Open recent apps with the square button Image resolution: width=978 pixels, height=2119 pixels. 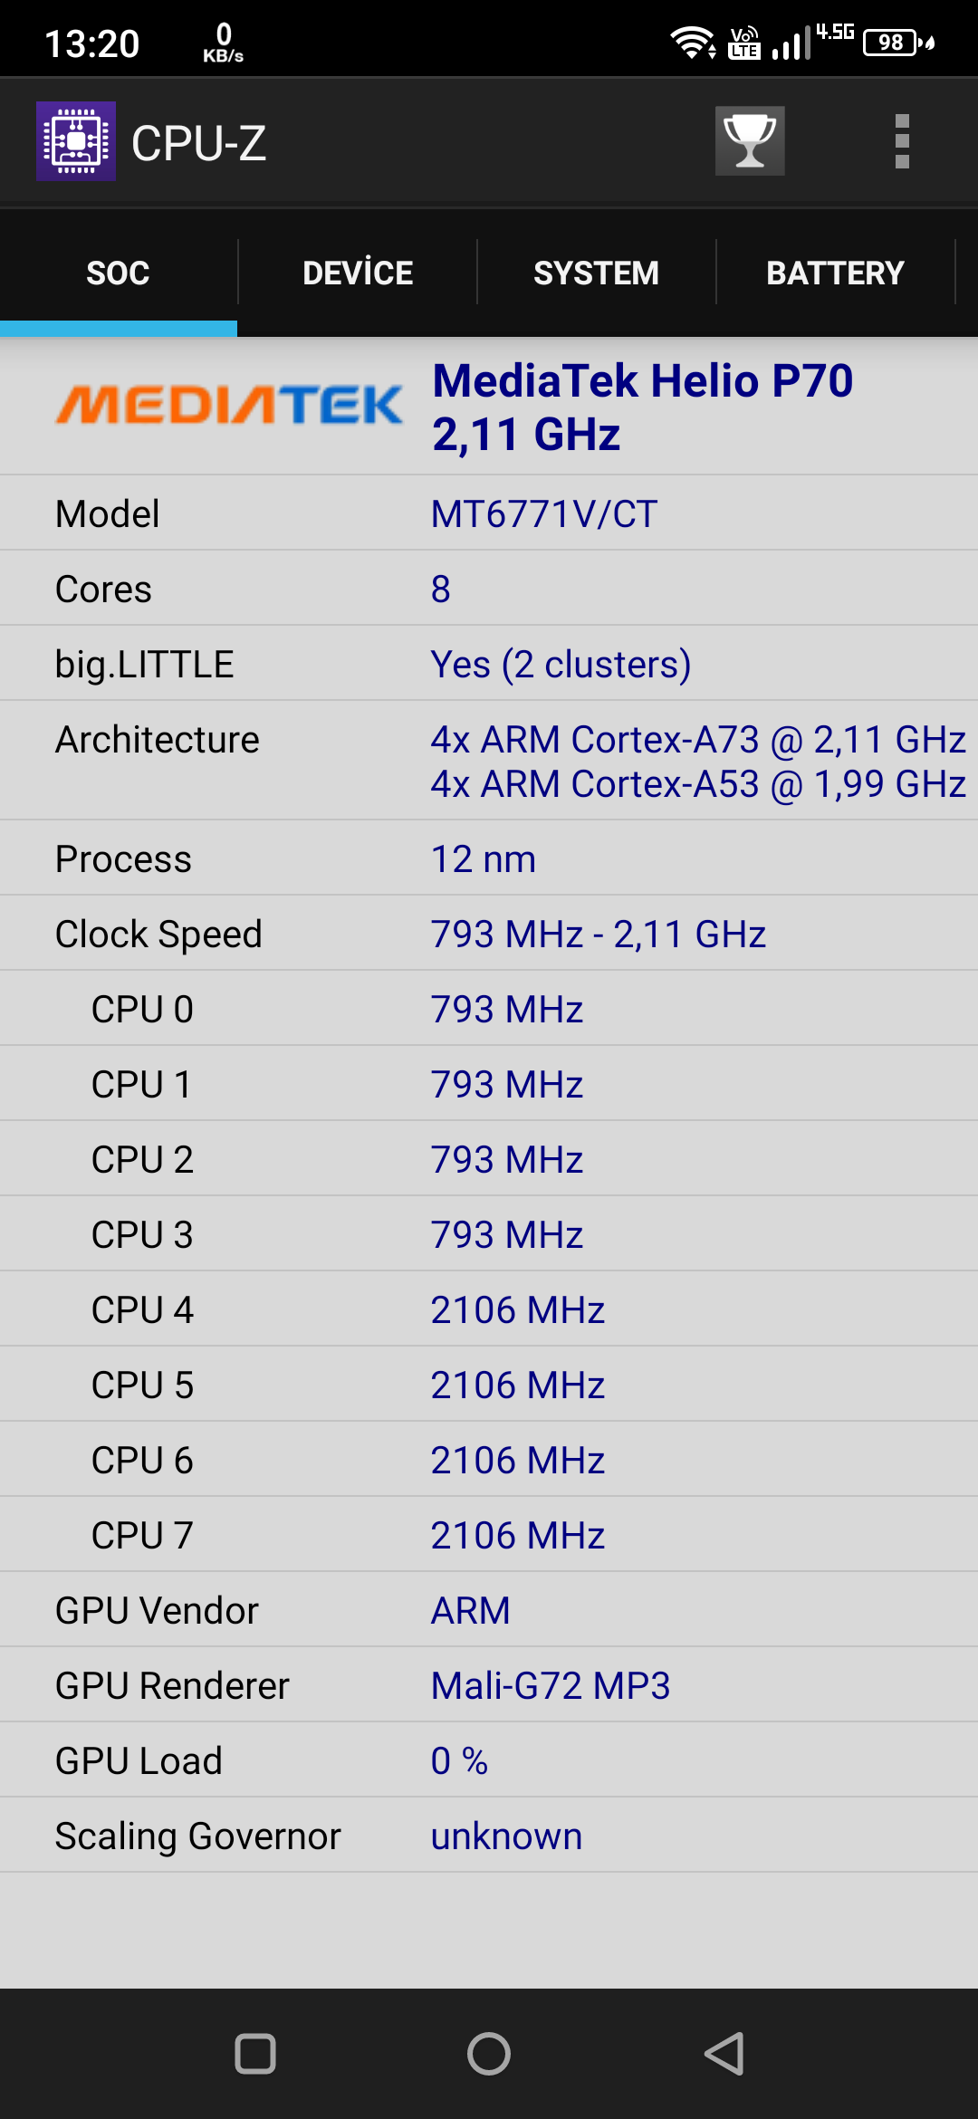(255, 2054)
